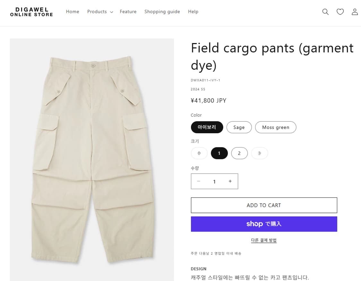
Task: Open the Help page
Action: coord(193,12)
